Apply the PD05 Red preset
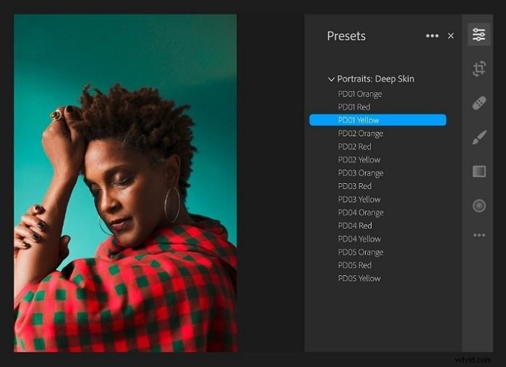Viewport: 506px width, 367px height. pyautogui.click(x=355, y=265)
